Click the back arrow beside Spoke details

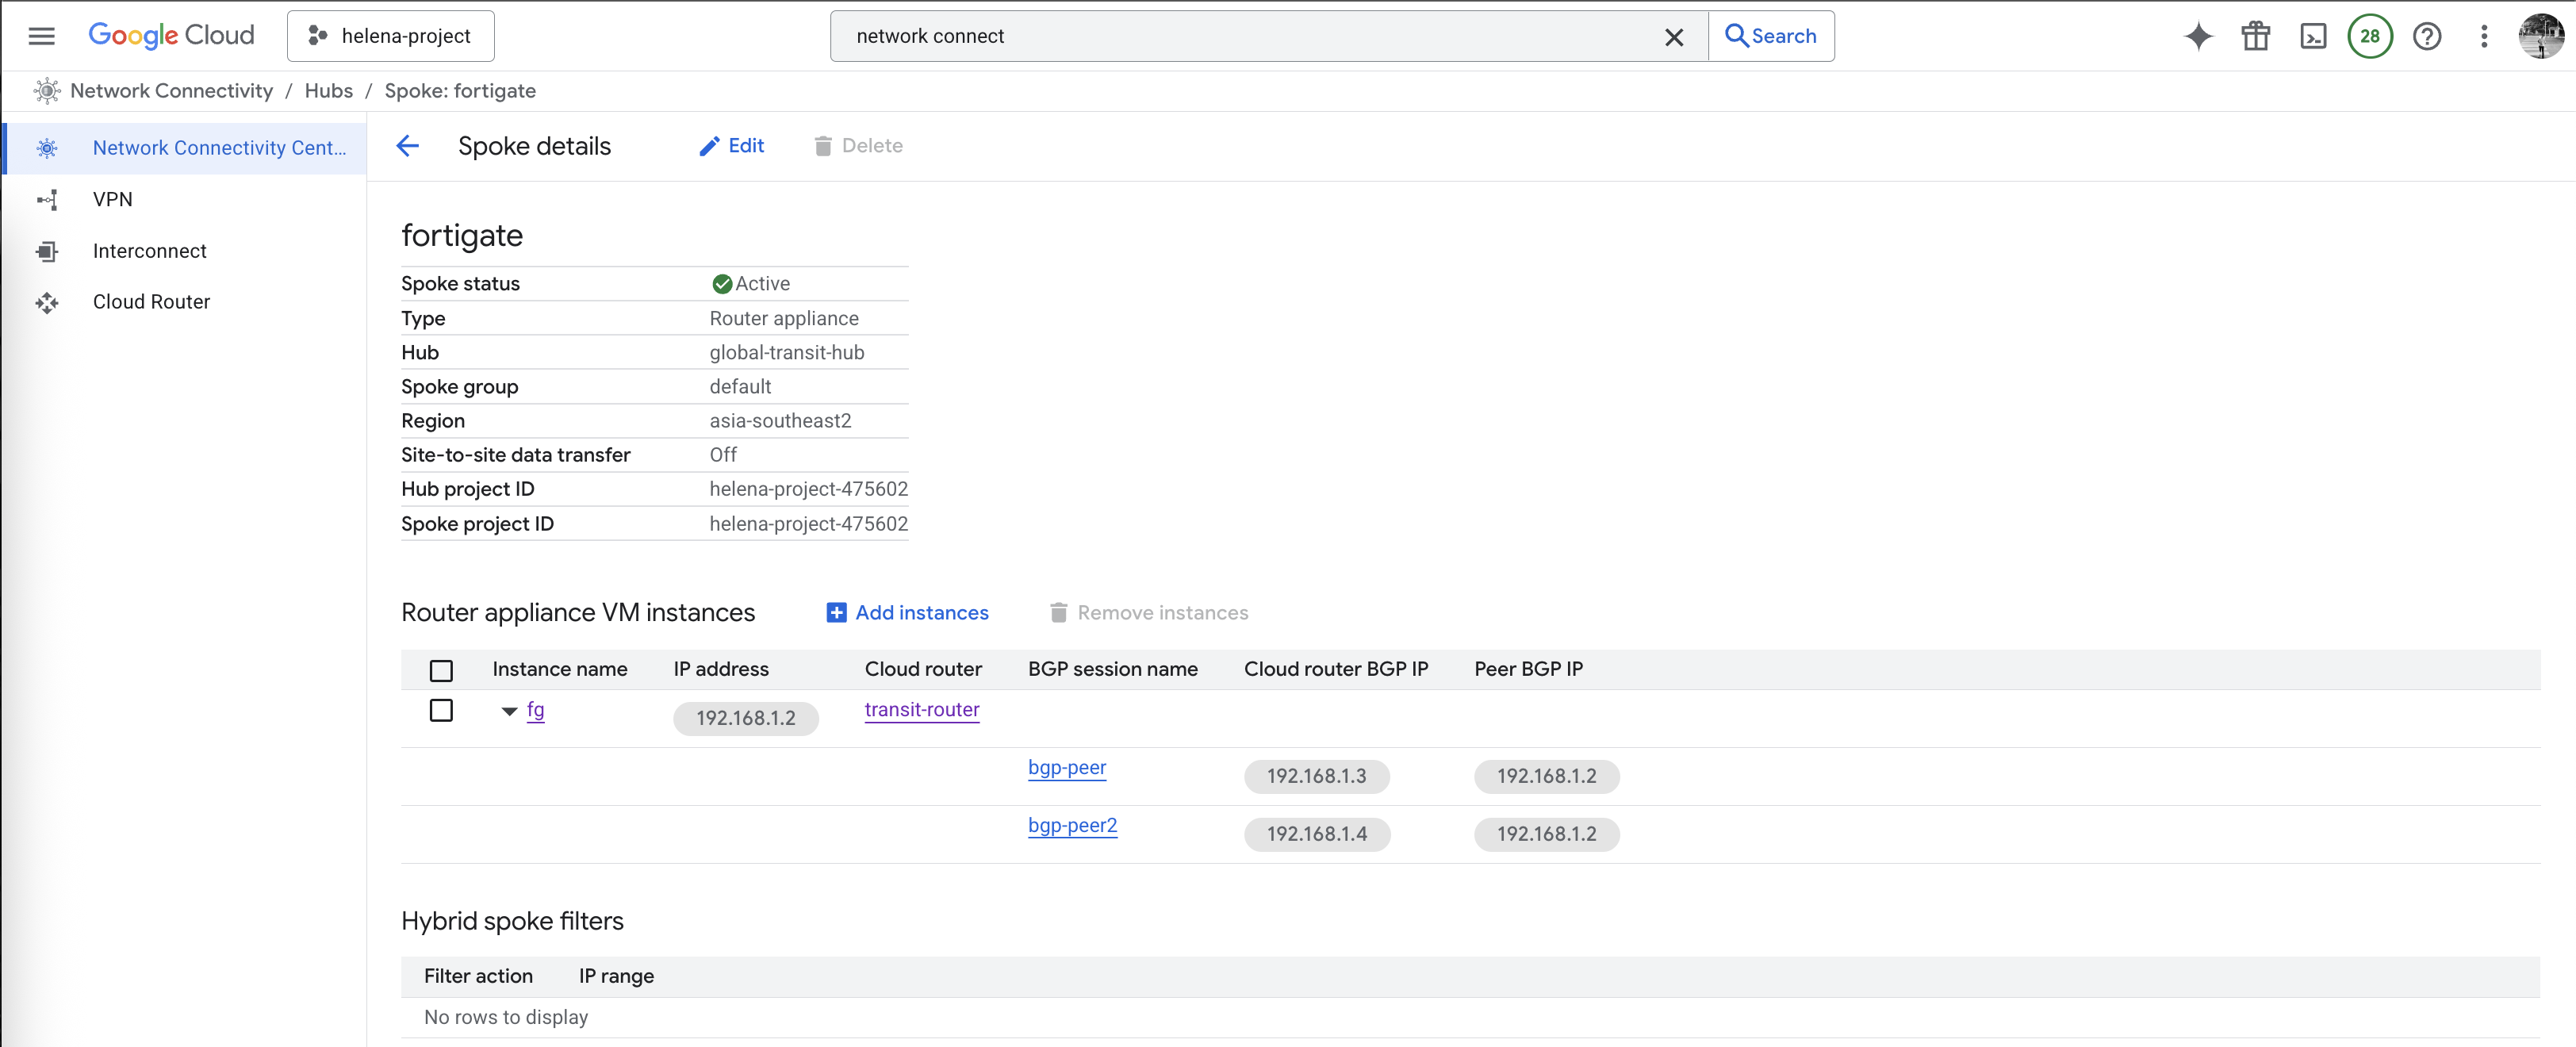point(407,146)
